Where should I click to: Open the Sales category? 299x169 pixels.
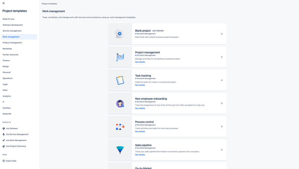coord(5,90)
